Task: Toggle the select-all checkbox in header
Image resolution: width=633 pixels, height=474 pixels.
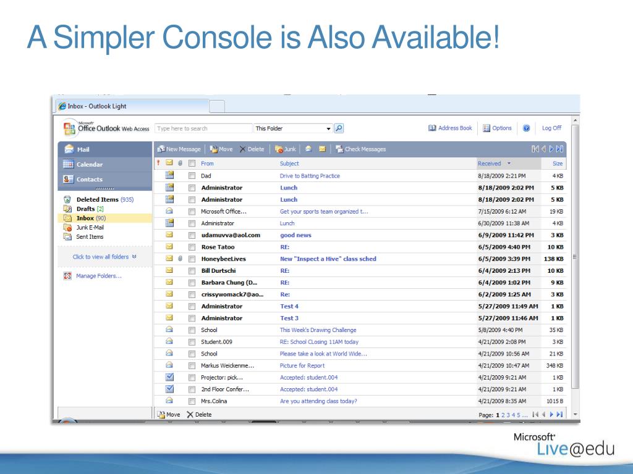Action: (192, 163)
